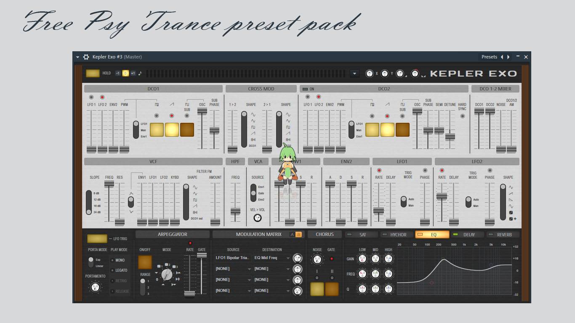Click the arpeggiator MODE rotary selector
This screenshot has width=575, height=323.
tap(167, 275)
